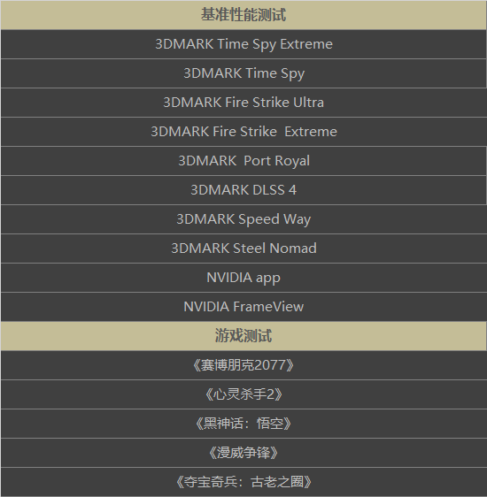The height and width of the screenshot is (497, 487).
Task: Click the 《漫威争锋》 game entry
Action: [x=243, y=453]
